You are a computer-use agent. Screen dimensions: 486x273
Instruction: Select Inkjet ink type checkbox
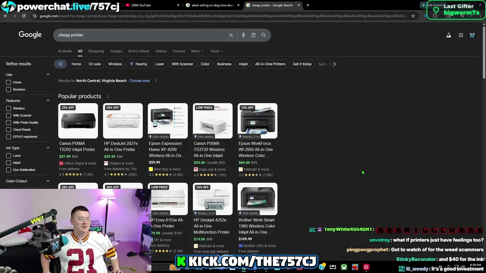(8, 163)
